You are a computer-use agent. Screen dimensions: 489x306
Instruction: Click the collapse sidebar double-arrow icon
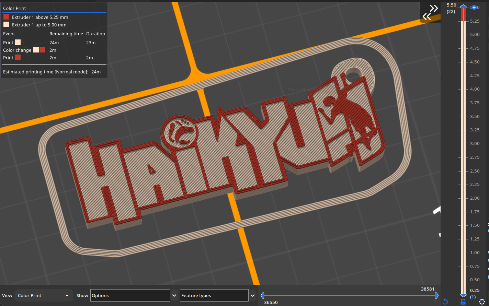click(x=430, y=13)
